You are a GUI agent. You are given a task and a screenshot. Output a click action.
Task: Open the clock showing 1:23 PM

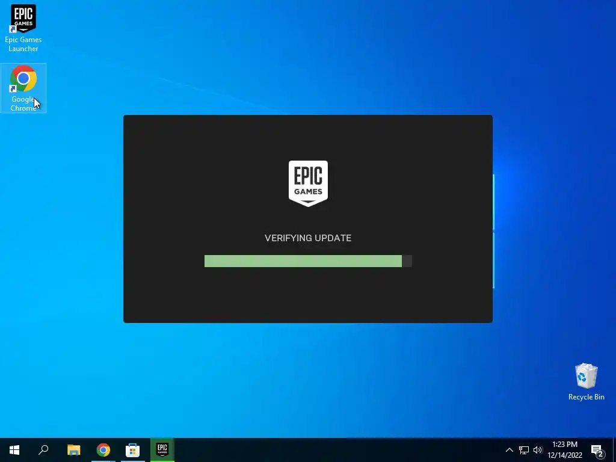pos(565,450)
